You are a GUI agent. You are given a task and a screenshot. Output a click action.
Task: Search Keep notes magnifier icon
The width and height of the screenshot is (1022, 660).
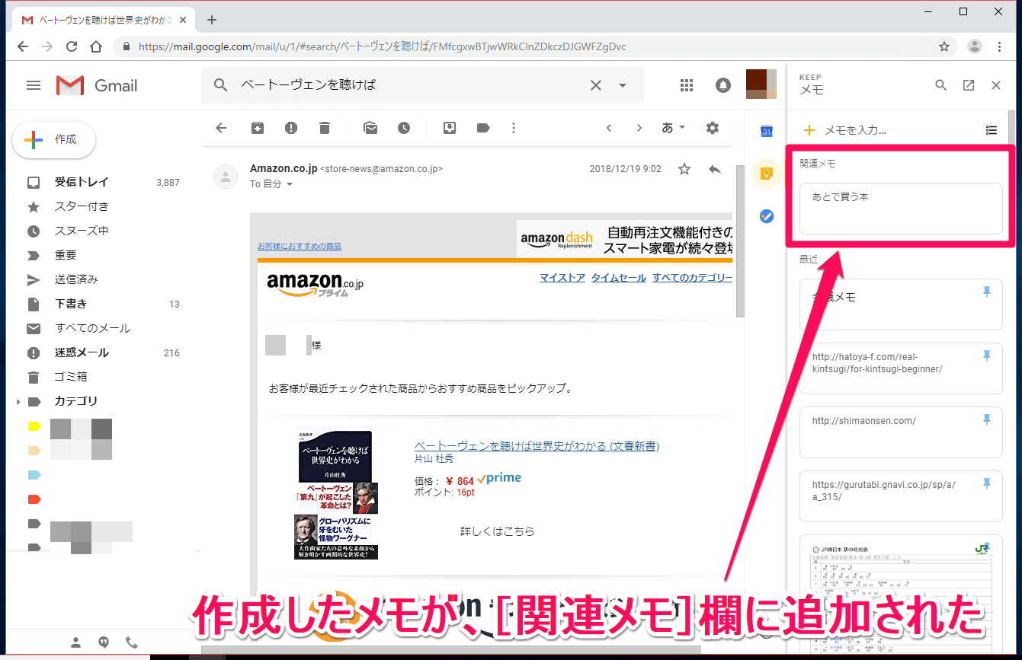[941, 85]
